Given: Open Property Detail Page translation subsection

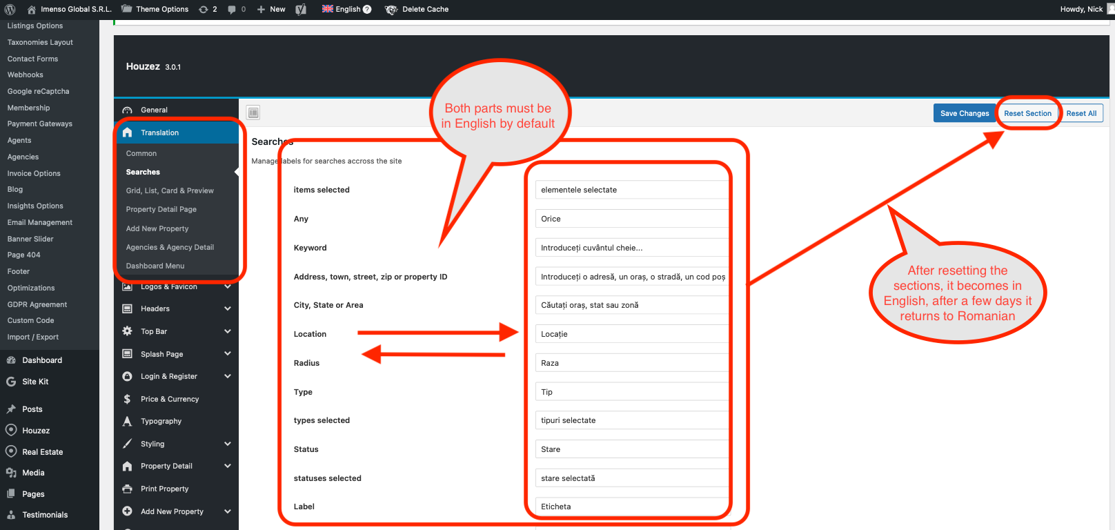Looking at the screenshot, I should [161, 209].
